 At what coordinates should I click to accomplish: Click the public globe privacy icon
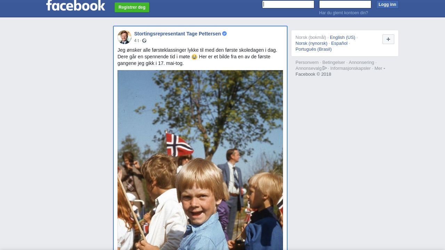coord(144,41)
